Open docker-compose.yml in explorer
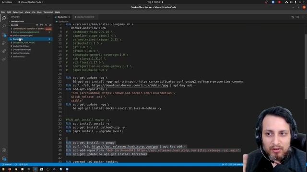 tap(23, 36)
